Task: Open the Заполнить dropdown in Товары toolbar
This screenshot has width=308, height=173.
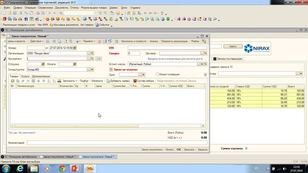Action: [70, 81]
